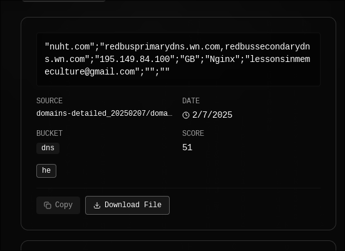Click the truncated domains-detailed source path
This screenshot has height=251, width=345.
point(105,113)
